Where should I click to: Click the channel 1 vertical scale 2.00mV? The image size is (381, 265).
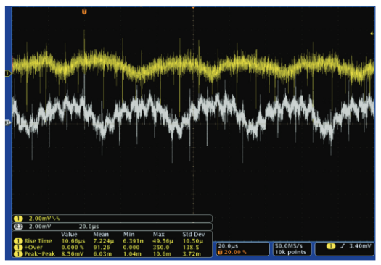40,219
